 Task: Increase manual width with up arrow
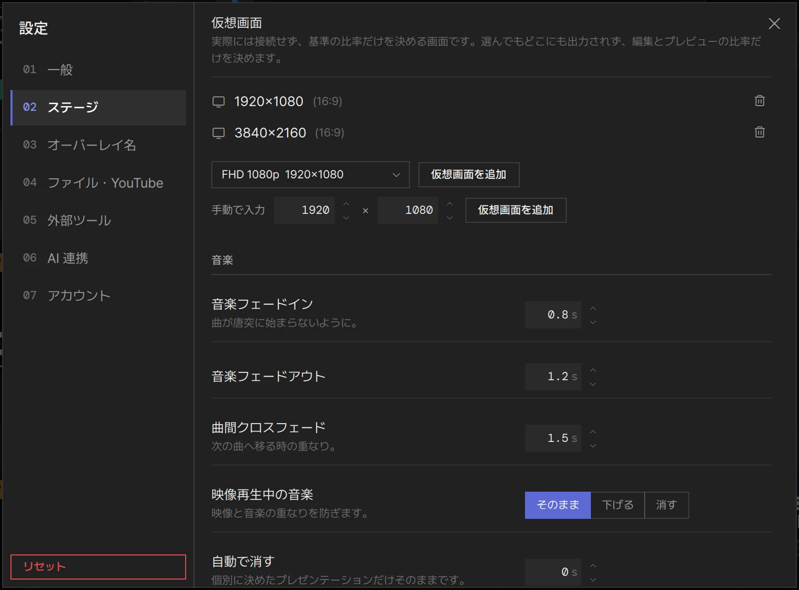pyautogui.click(x=346, y=203)
